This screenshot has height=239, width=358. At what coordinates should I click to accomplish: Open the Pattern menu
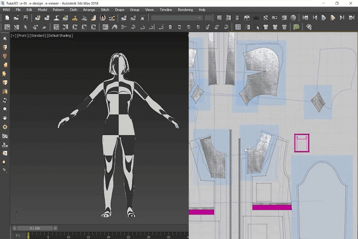58,10
